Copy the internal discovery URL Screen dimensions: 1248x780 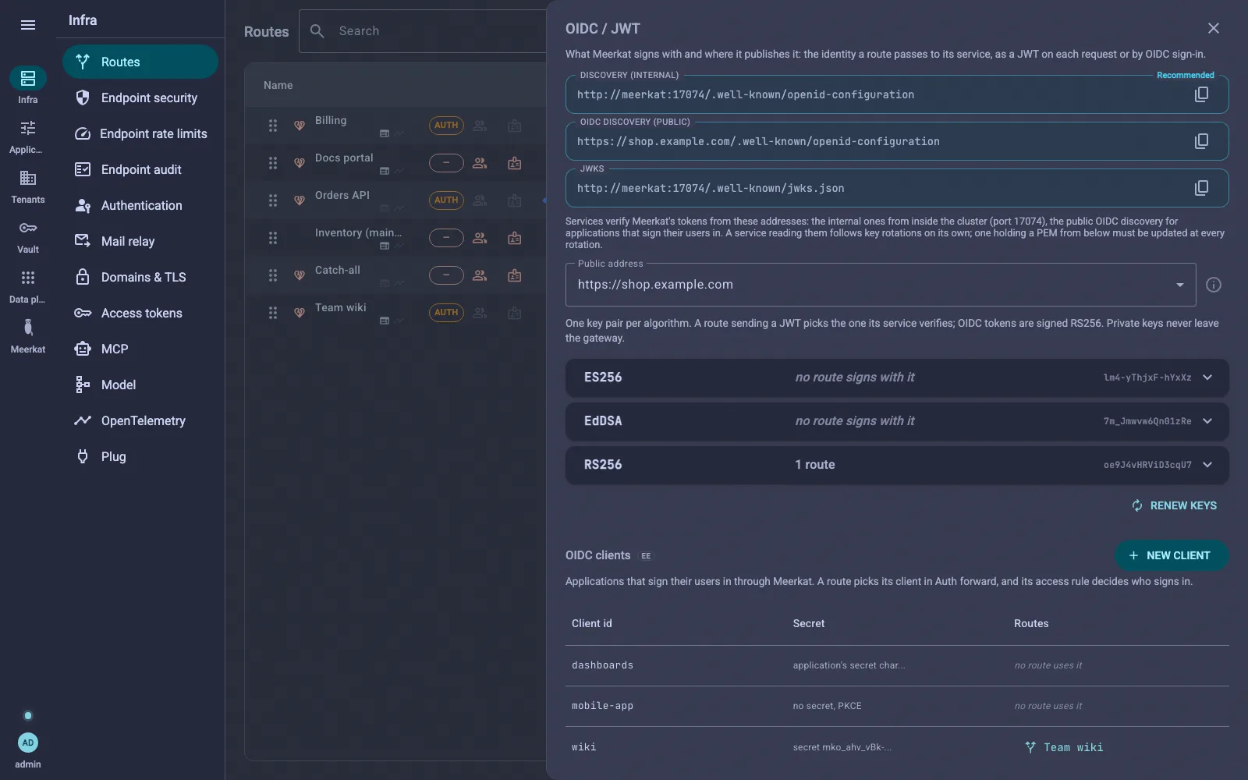coord(1201,94)
